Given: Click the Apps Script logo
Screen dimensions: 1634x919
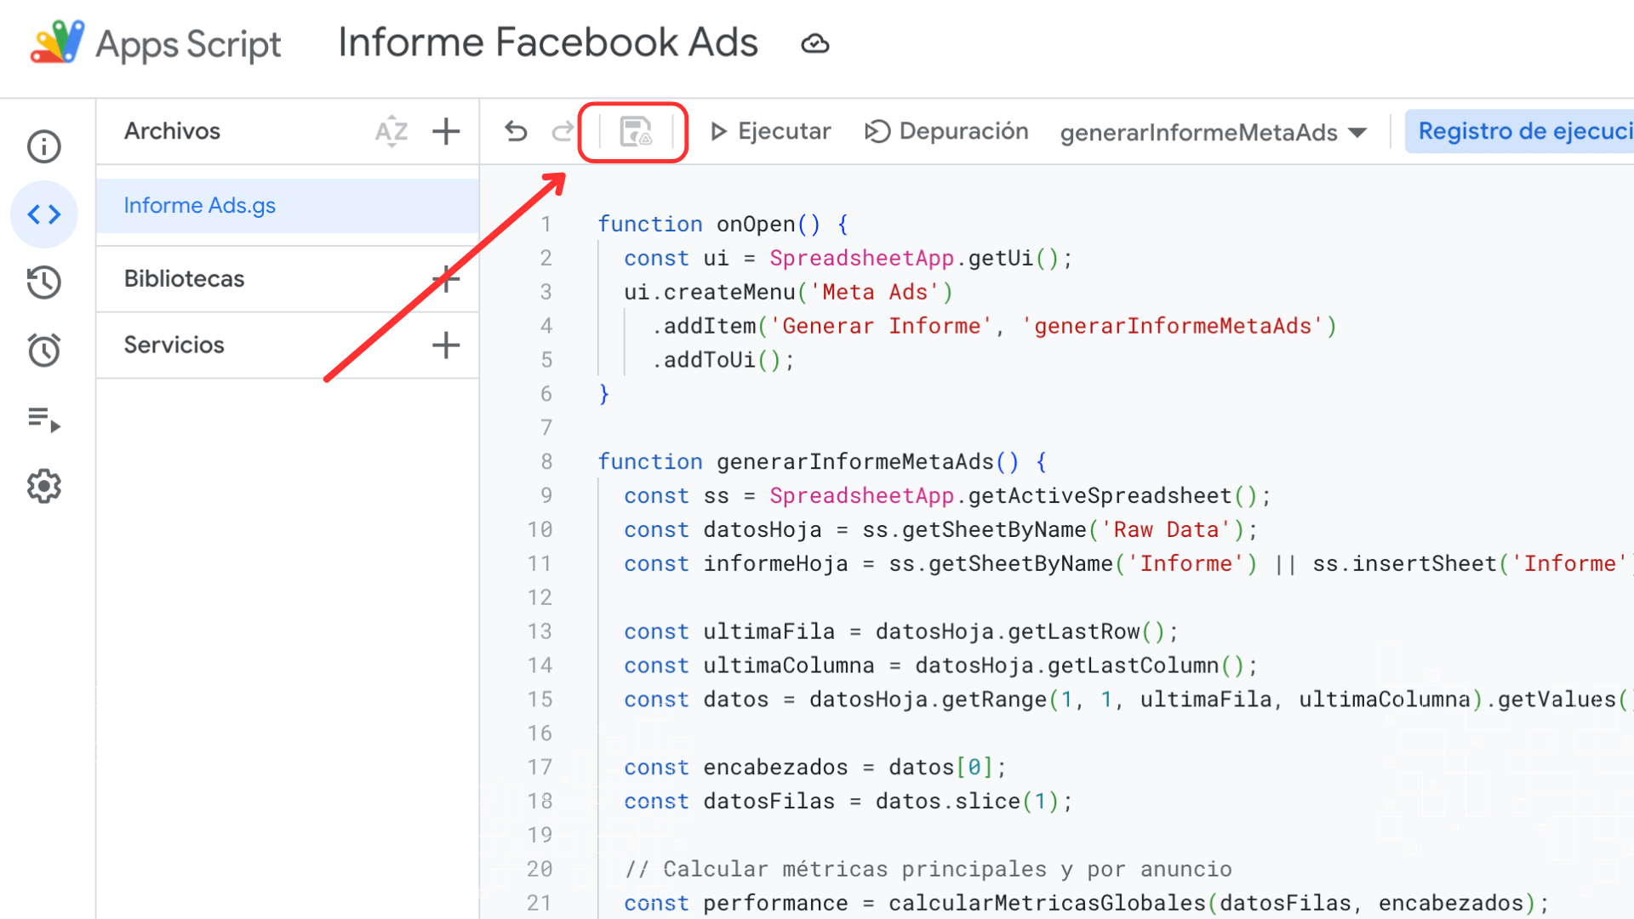Looking at the screenshot, I should [57, 43].
